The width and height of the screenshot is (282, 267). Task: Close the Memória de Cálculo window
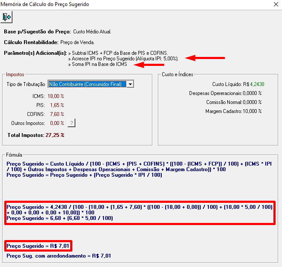pos(276,4)
